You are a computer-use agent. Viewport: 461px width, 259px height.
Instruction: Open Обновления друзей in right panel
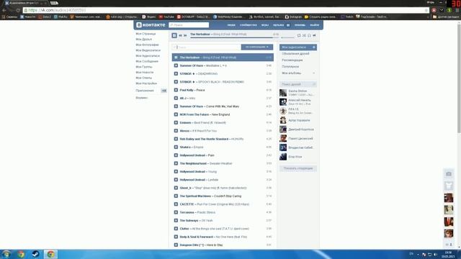[295, 54]
